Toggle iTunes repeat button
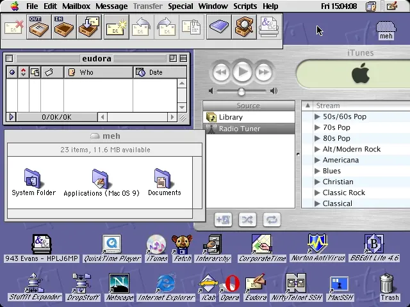The image size is (410, 307). [x=272, y=220]
